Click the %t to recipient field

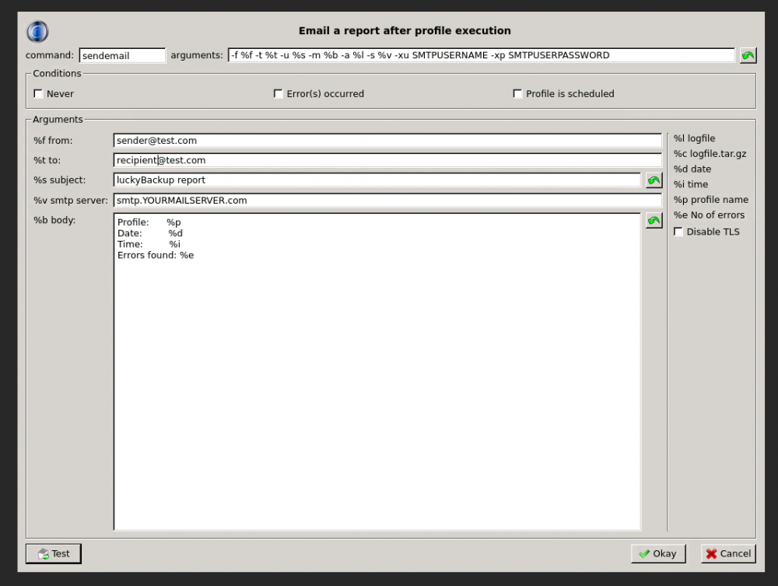tap(387, 160)
